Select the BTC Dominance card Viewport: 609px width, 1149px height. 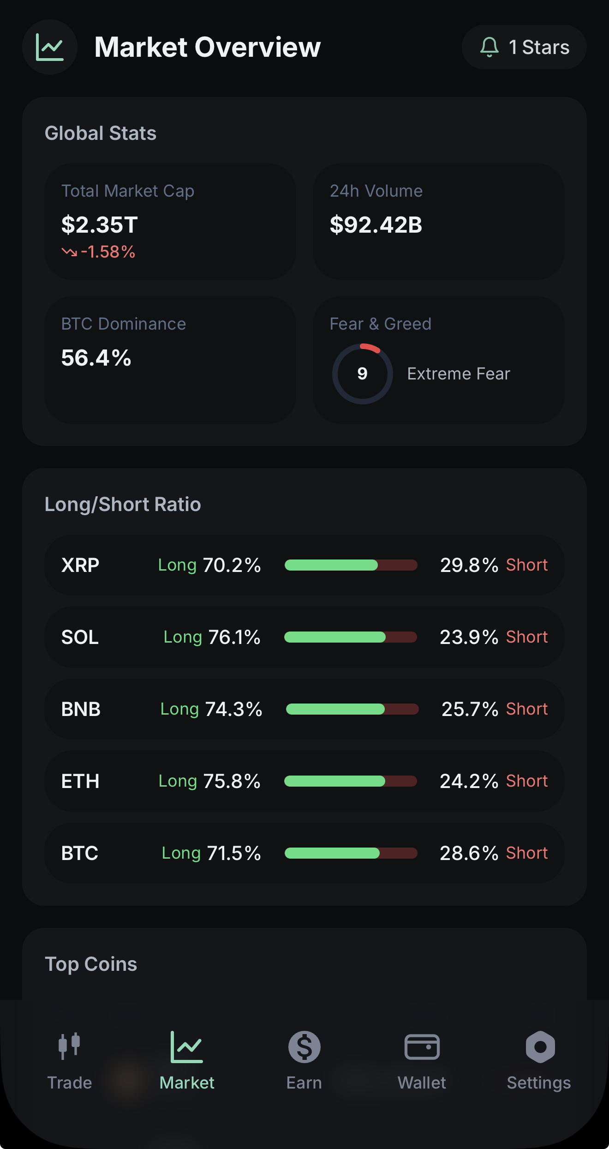pyautogui.click(x=170, y=360)
